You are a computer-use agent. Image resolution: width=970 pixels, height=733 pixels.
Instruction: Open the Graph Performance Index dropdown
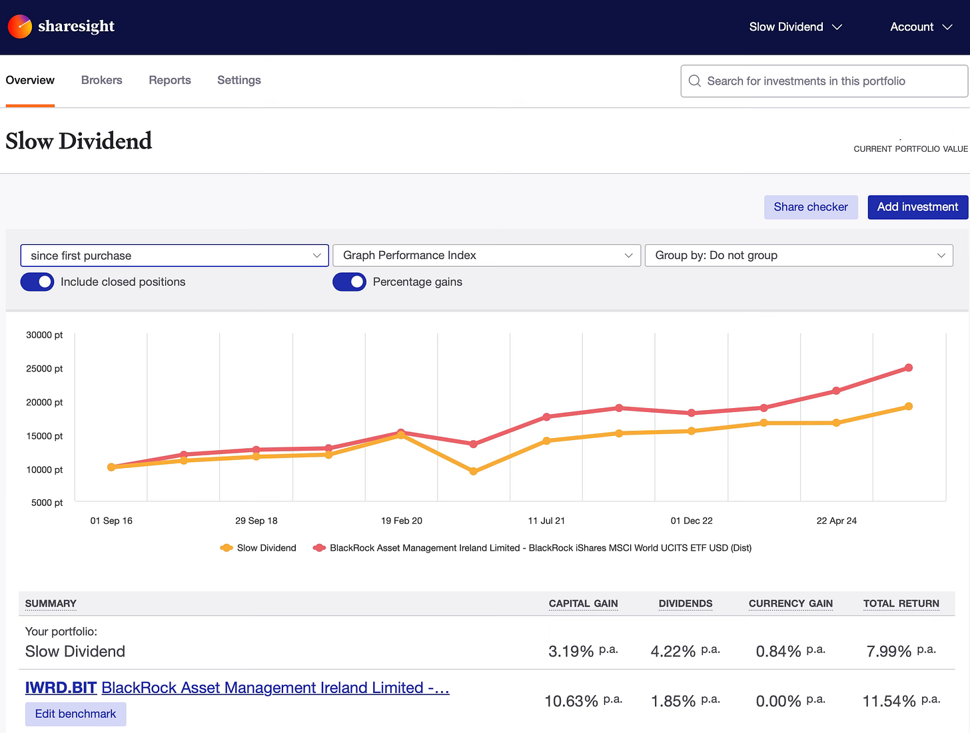click(486, 256)
